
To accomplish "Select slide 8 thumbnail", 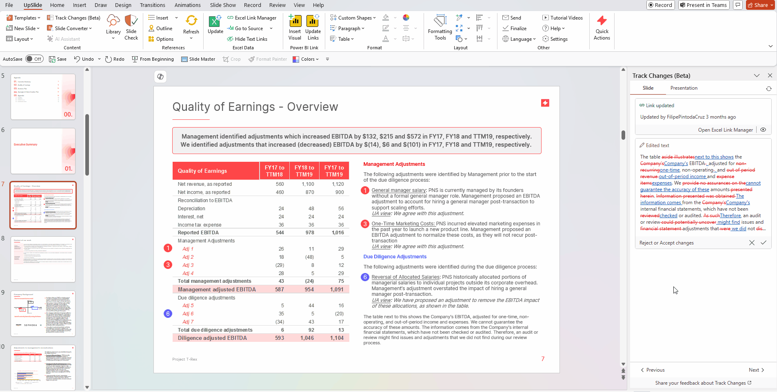I will tap(43, 259).
